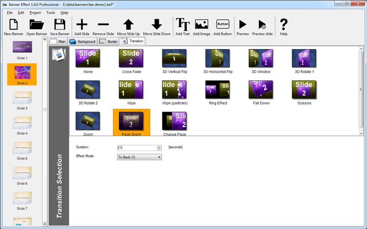Open the Effect Mode dropdown
Viewport: 367px width, 229px height.
[139, 157]
